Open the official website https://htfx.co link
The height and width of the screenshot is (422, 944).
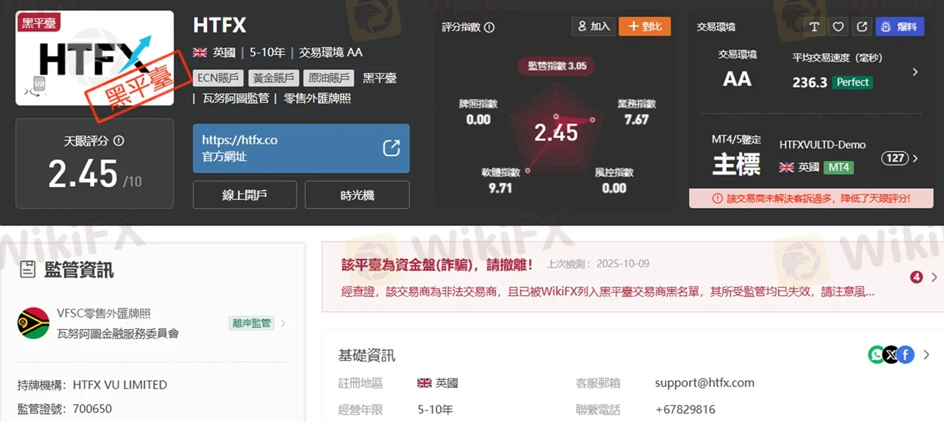(301, 148)
